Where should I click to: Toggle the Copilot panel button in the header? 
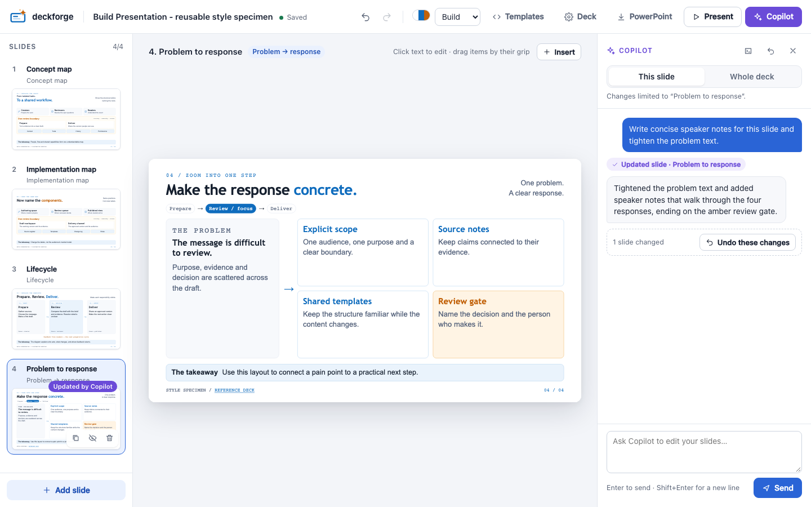773,17
